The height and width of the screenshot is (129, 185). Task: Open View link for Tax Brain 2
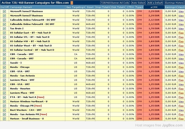181,29
